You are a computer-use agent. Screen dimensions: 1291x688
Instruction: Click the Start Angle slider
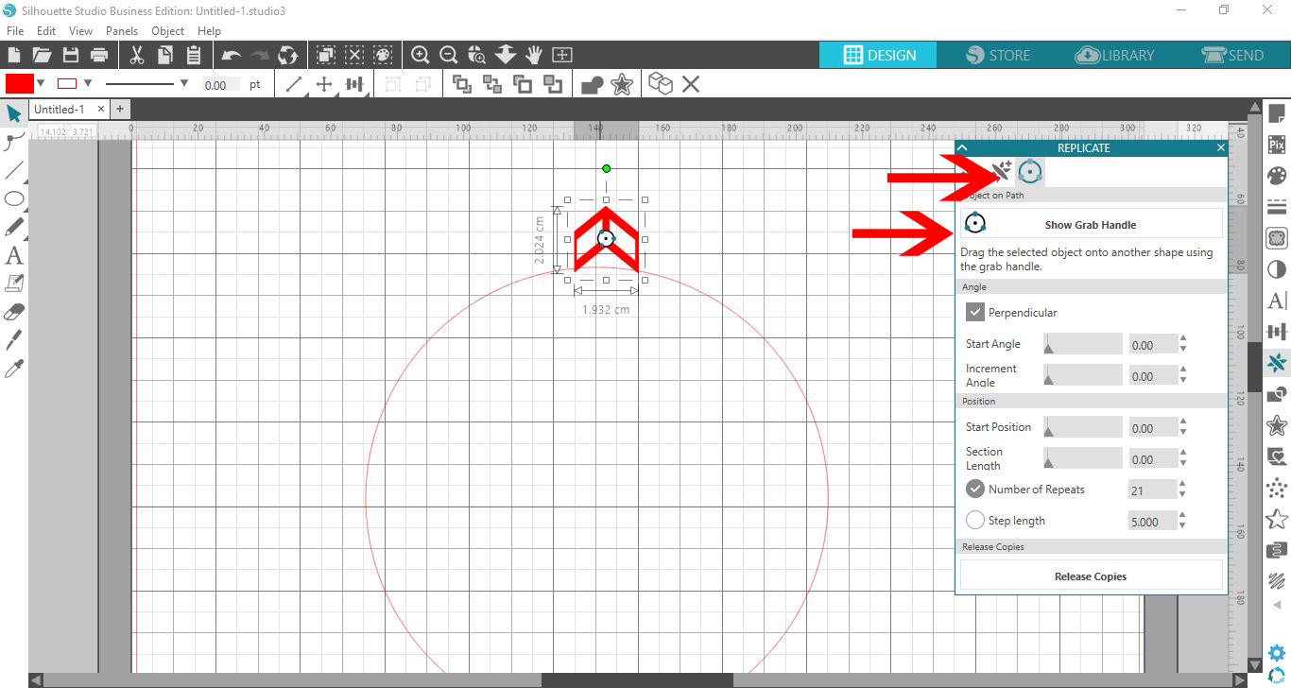pyautogui.click(x=1083, y=344)
